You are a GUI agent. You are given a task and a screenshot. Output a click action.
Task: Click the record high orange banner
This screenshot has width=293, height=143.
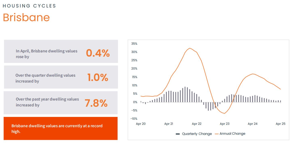[x=61, y=128]
